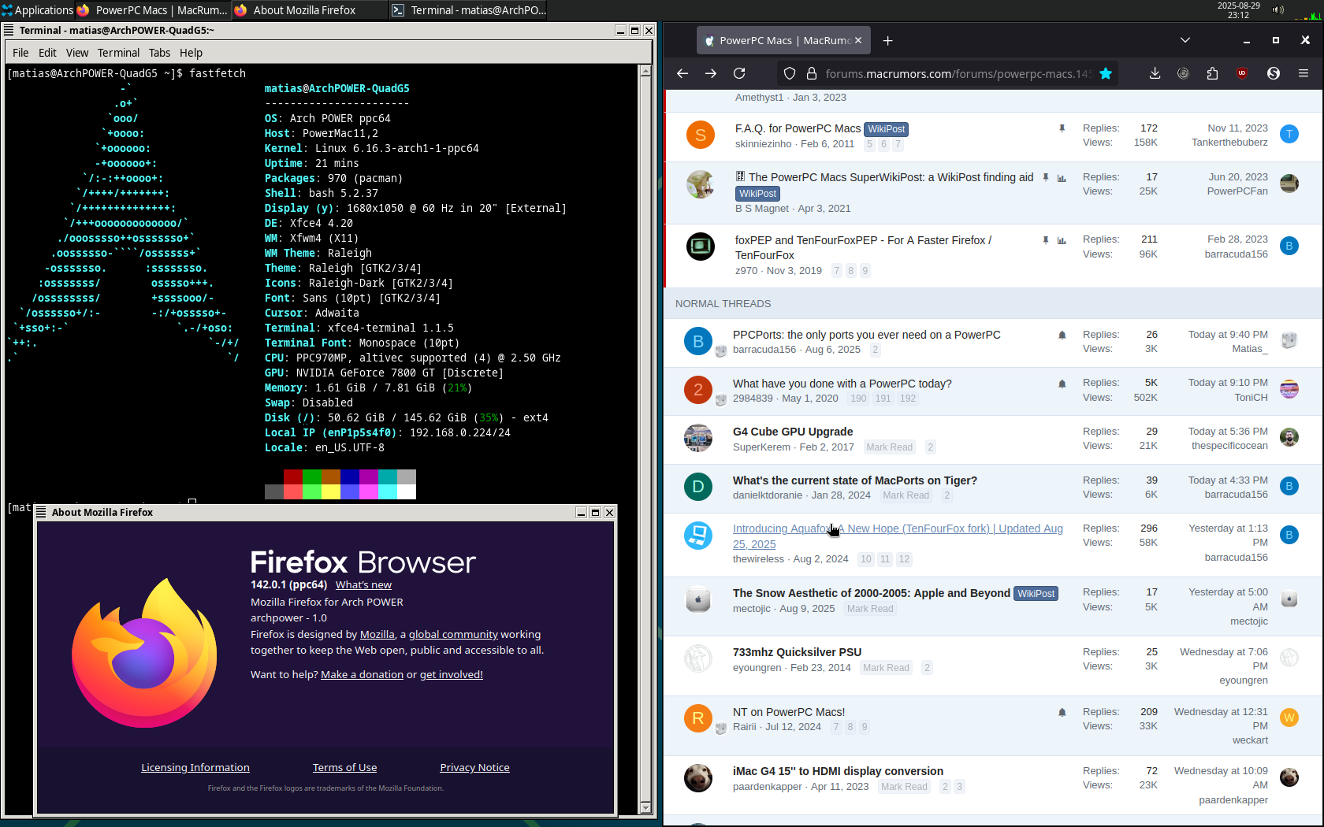Click the barracuda156 username under PPCPorts thread
This screenshot has width=1324, height=827.
[x=764, y=350]
